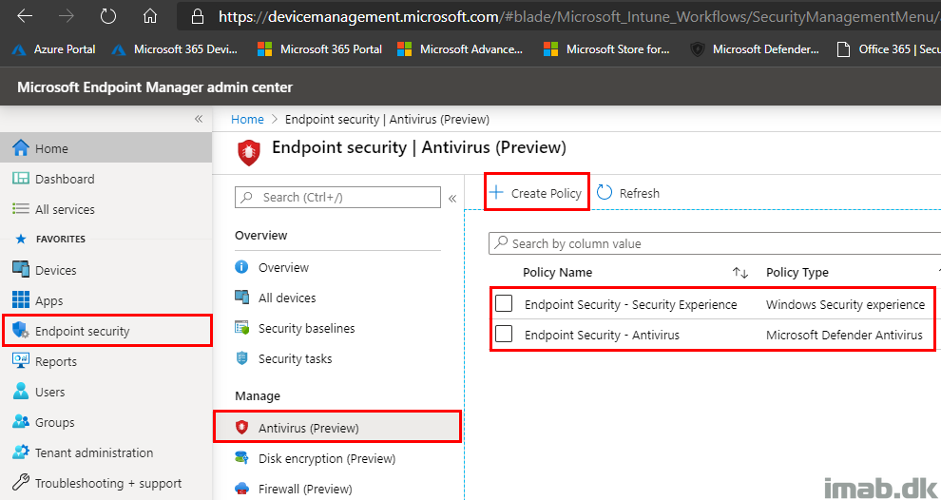
Task: Click the Apps grid icon
Action: [x=21, y=299]
